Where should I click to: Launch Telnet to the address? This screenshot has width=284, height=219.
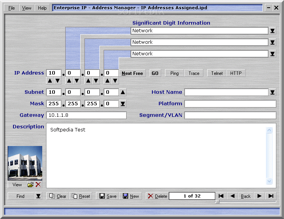coord(217,73)
